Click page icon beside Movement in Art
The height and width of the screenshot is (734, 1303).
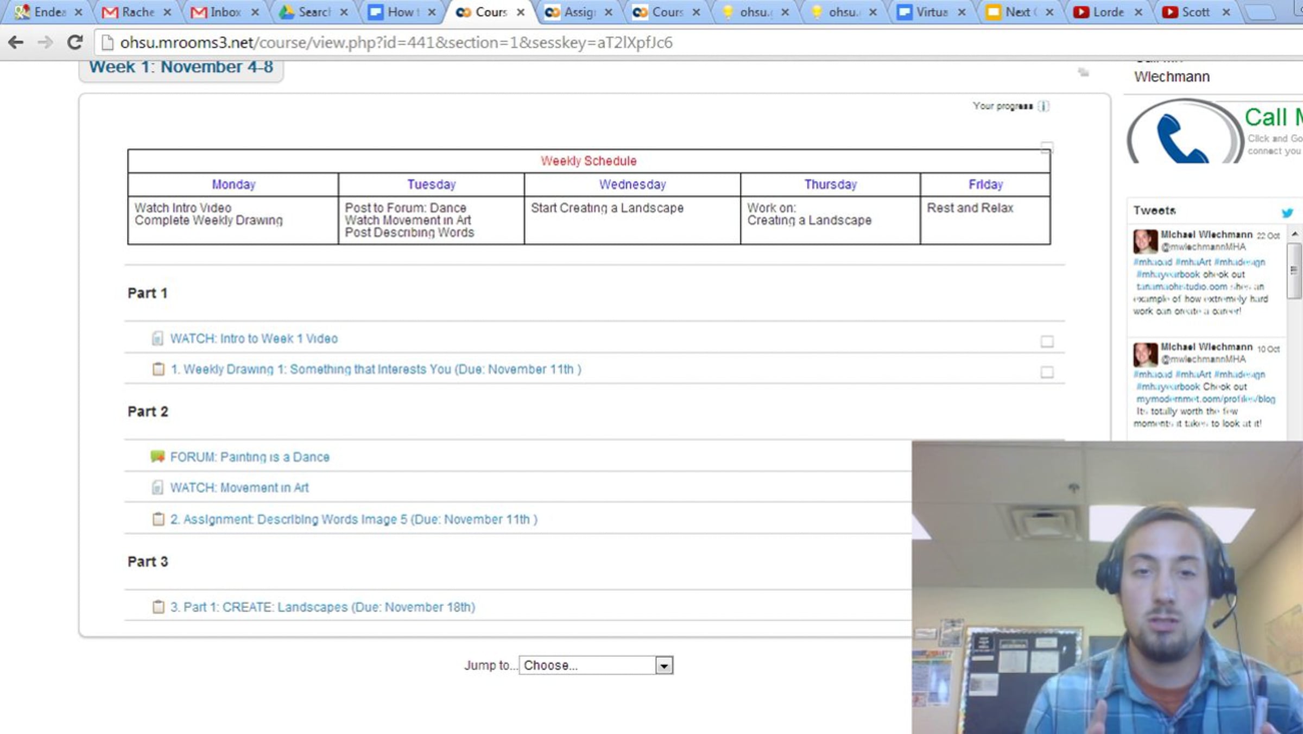coord(157,488)
